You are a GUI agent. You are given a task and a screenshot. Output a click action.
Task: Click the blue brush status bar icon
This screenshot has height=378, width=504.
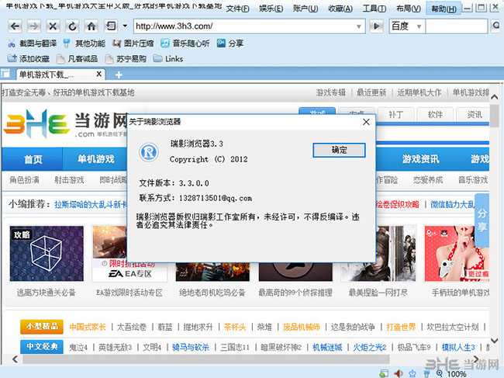[x=427, y=373]
